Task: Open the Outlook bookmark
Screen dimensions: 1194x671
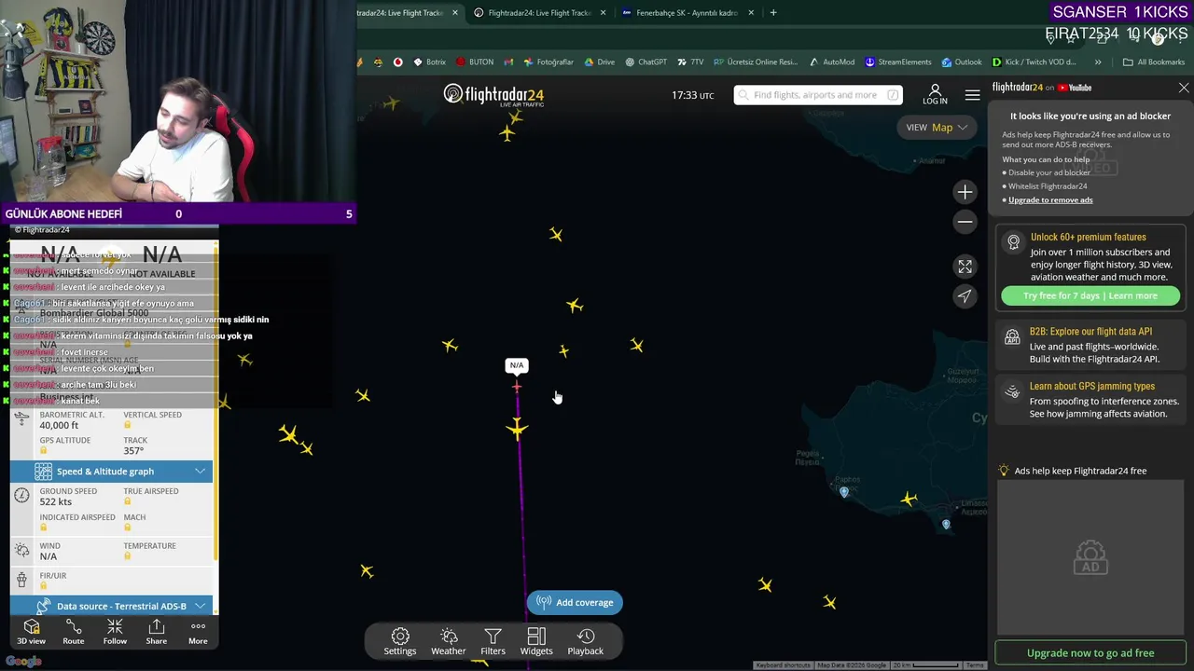Action: coord(962,62)
